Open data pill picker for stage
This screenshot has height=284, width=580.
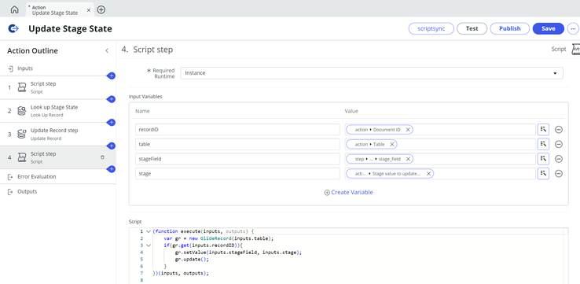pyautogui.click(x=543, y=173)
